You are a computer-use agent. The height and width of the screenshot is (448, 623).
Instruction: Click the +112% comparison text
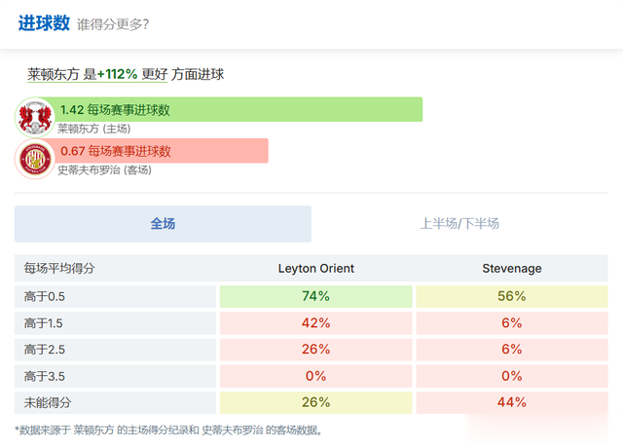(117, 74)
